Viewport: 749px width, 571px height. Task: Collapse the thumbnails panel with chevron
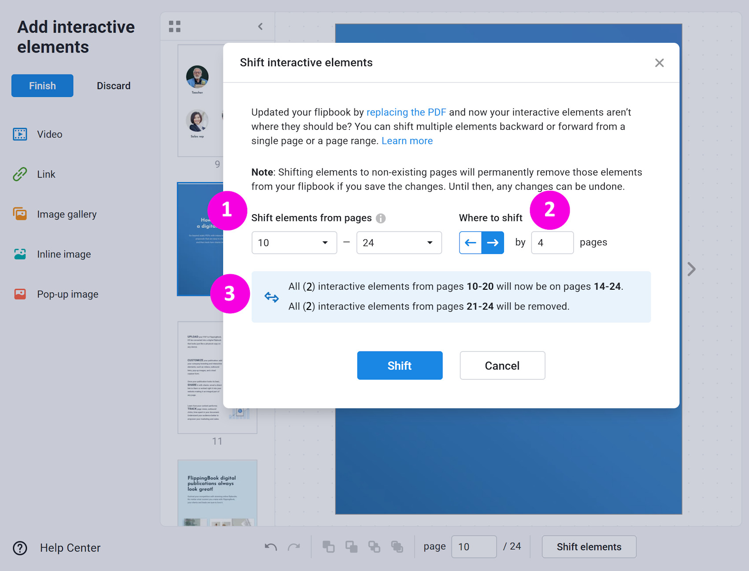(260, 26)
